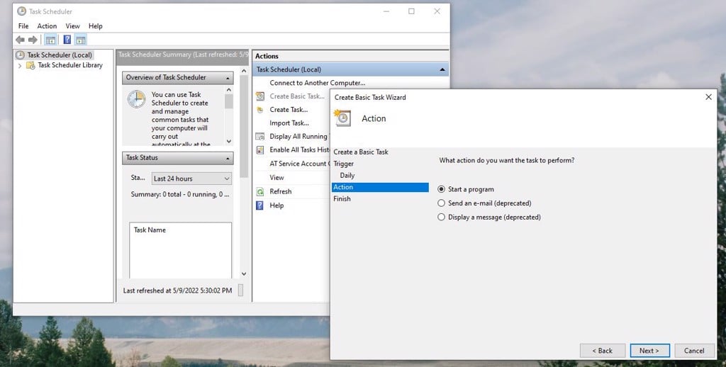Click the Task Scheduler (Local) clock icon in tree

(20, 55)
